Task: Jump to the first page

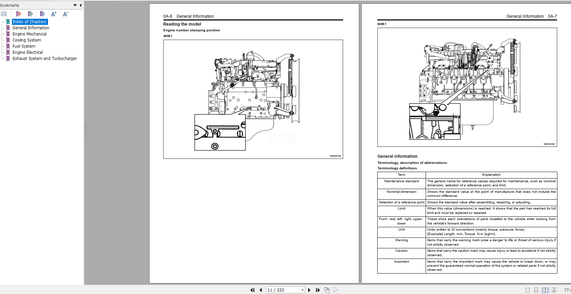Action: coord(252,290)
